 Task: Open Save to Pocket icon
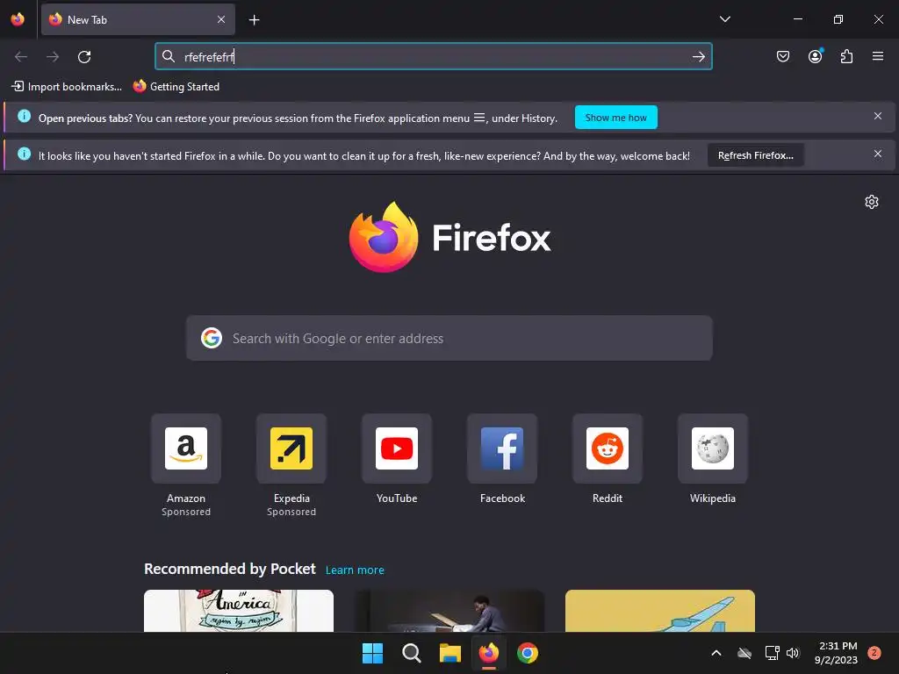tap(782, 56)
